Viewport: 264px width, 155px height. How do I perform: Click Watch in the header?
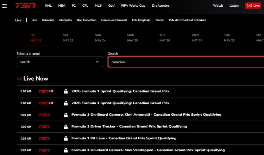tap(218, 6)
